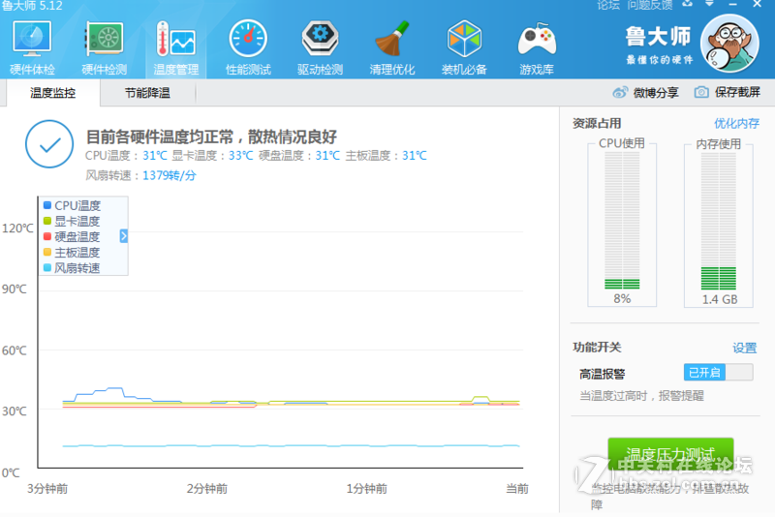
Task: Click the CPU使用 usage bar meter
Action: click(622, 221)
